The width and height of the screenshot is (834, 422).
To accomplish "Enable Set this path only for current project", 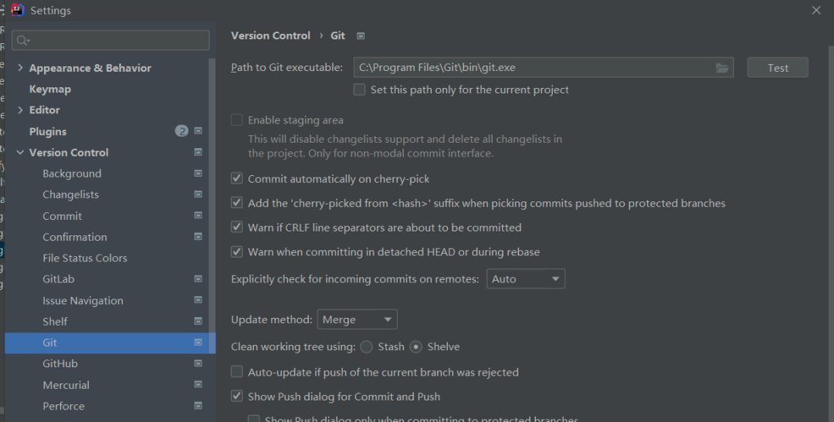I will 359,89.
